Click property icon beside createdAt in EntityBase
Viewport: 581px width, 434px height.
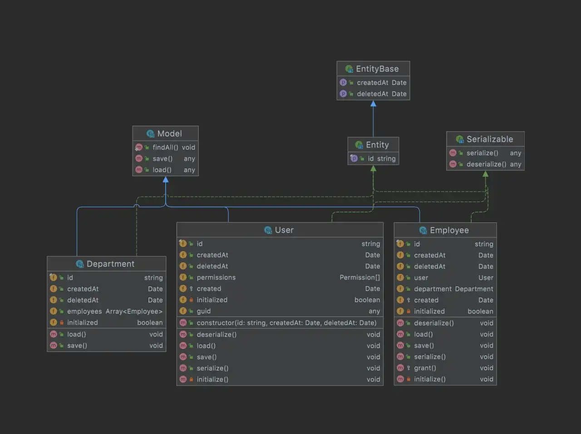(x=343, y=83)
